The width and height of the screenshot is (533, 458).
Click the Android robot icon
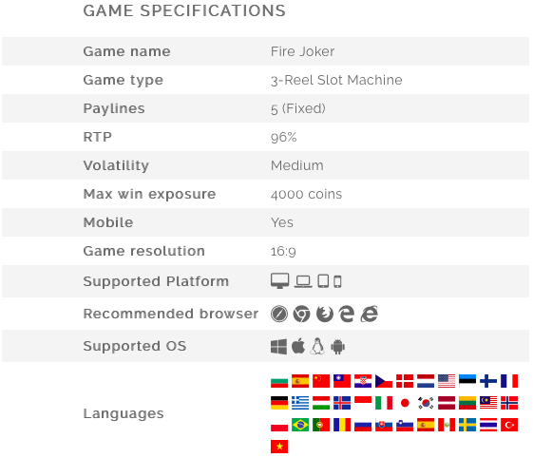[337, 347]
